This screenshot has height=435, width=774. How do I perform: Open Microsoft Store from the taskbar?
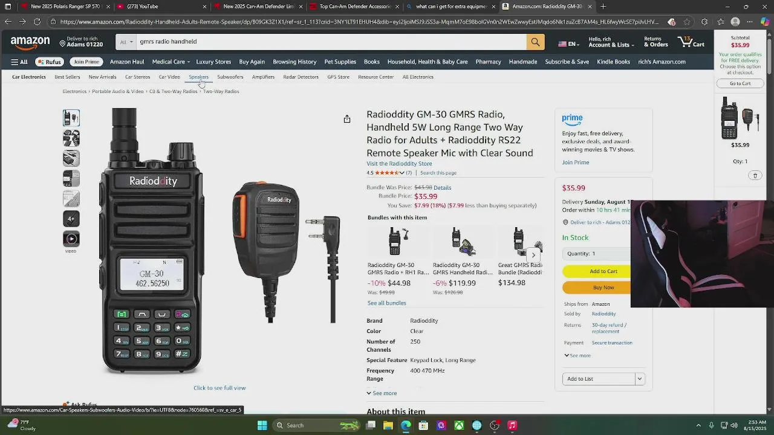[423, 425]
